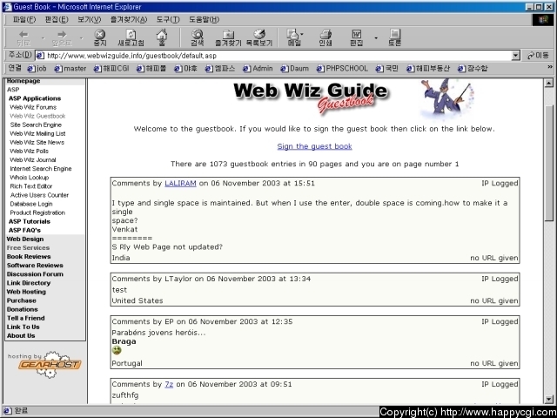Open Tell a Friend sidebar link
The width and height of the screenshot is (557, 418).
(x=25, y=318)
